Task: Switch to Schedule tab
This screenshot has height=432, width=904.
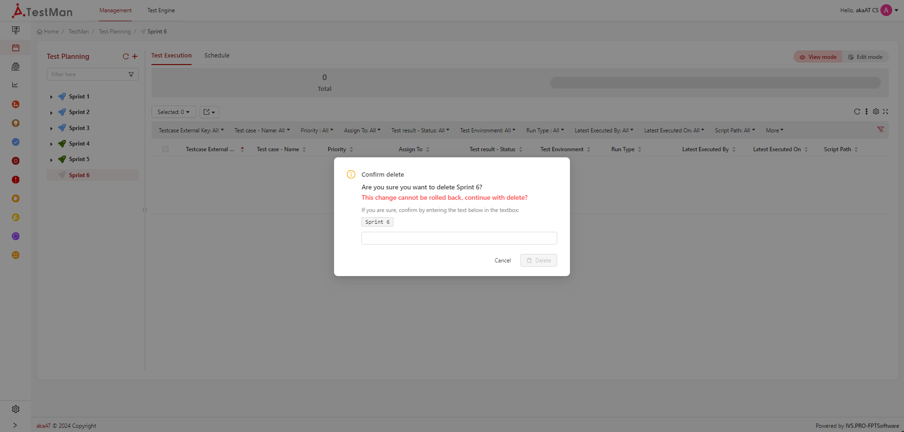Action: (x=217, y=56)
